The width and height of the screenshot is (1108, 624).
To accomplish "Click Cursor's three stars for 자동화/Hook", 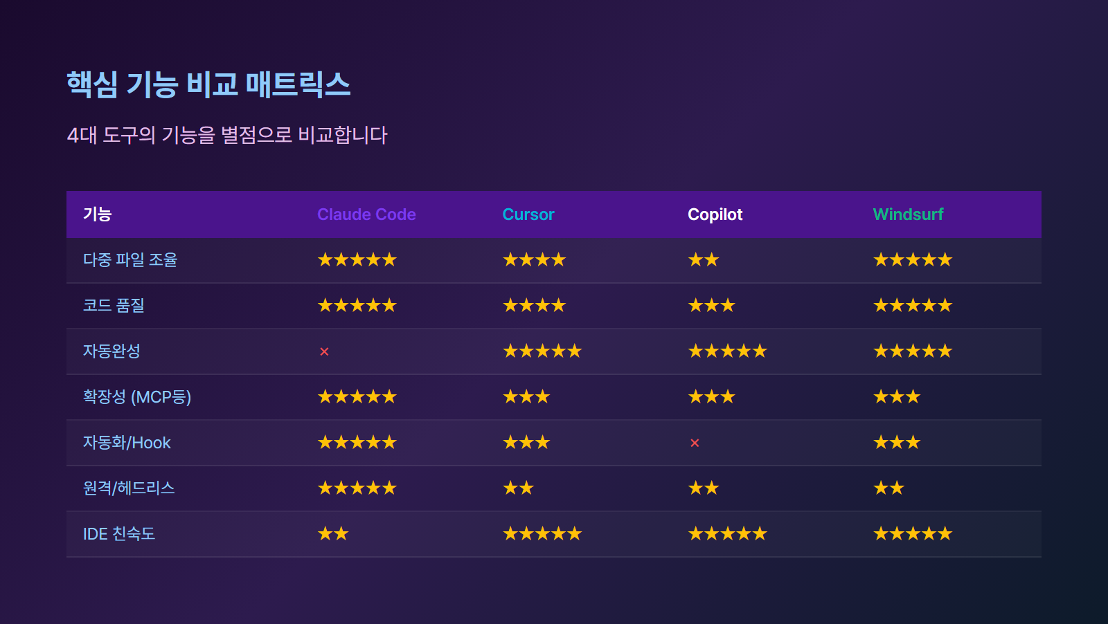I will click(526, 443).
